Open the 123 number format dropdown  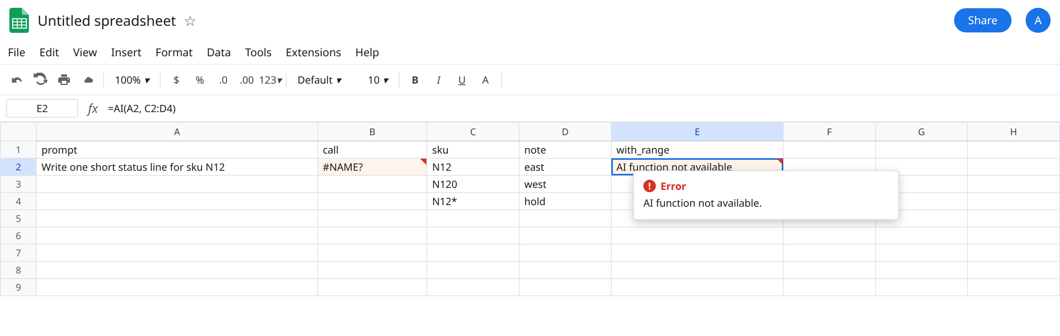coord(270,80)
